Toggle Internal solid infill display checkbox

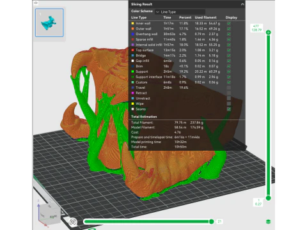click(229, 45)
